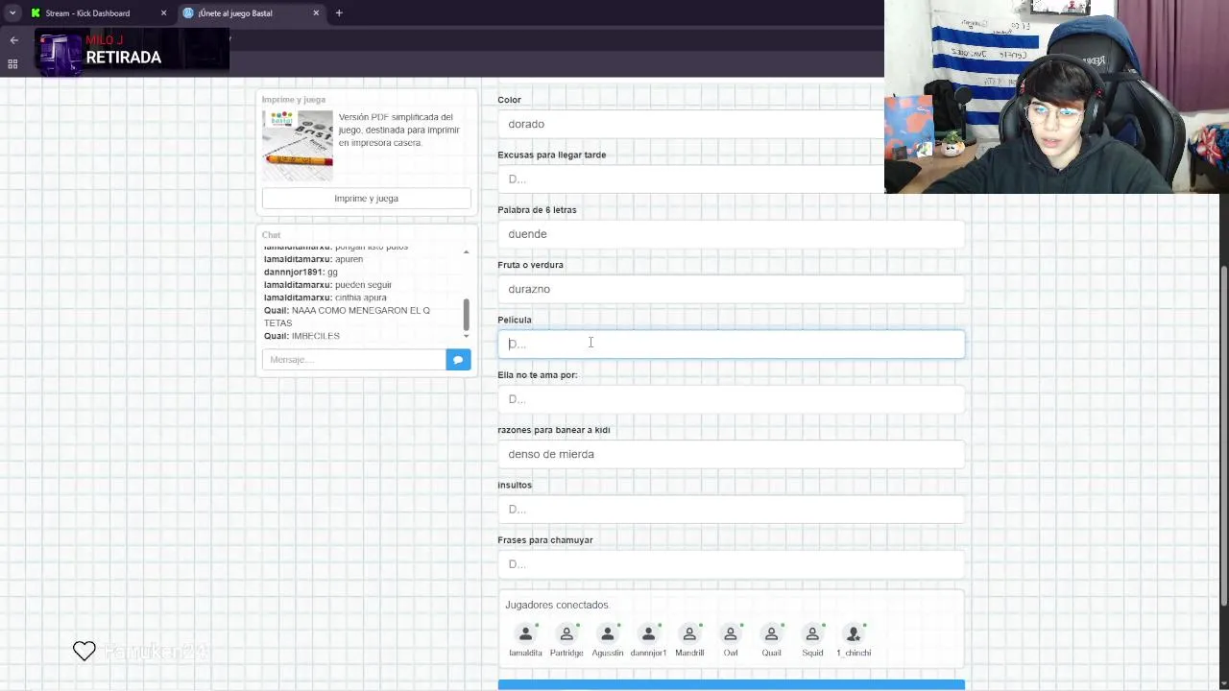Click the chat panel scrollbar thumb
The height and width of the screenshot is (691, 1229).
[467, 314]
